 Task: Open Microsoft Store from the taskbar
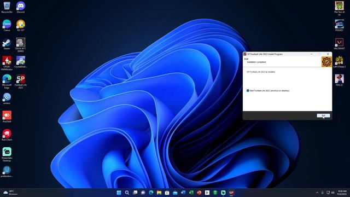167,193
